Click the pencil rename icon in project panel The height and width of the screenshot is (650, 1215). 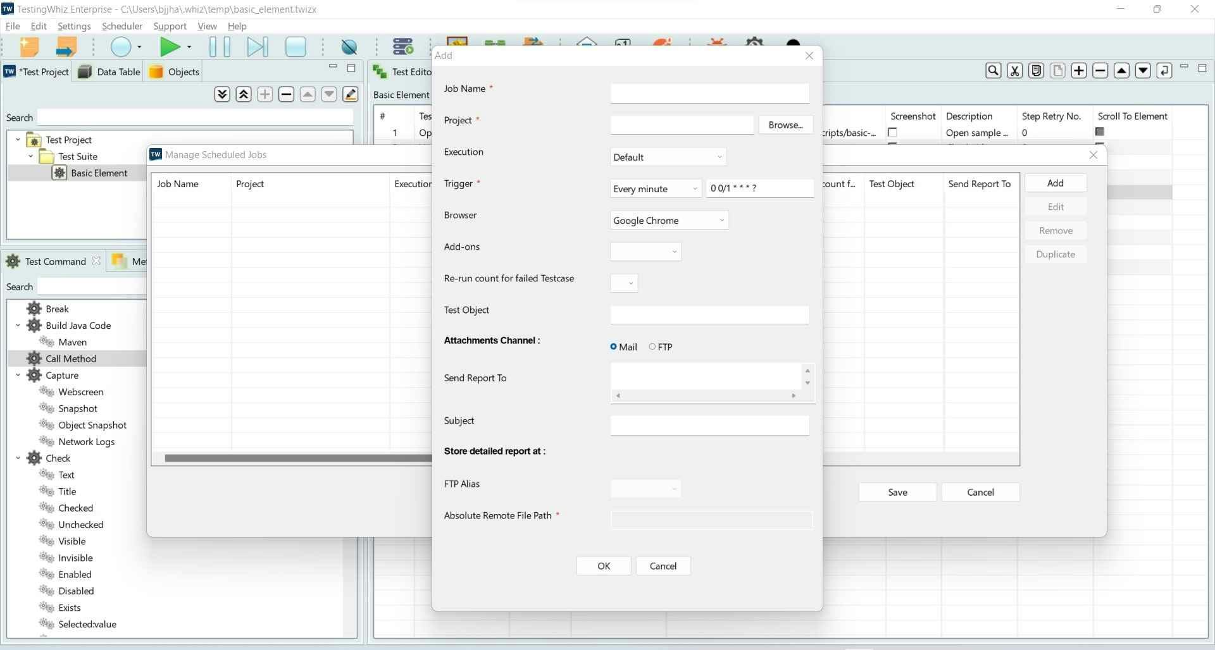pyautogui.click(x=351, y=94)
